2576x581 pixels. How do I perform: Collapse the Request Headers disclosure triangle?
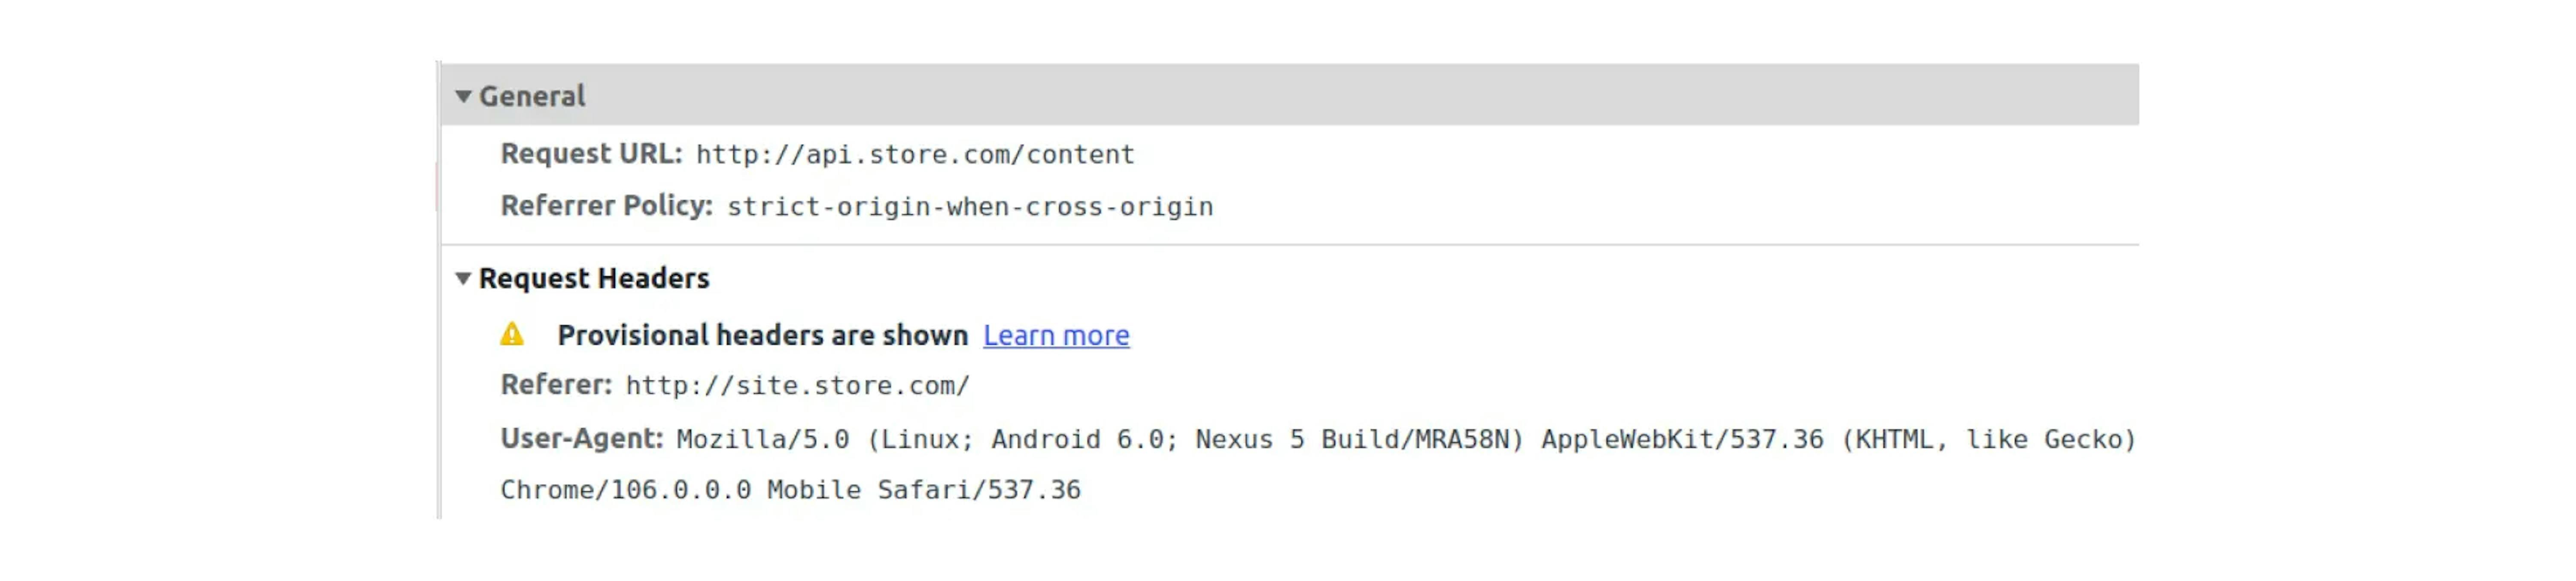pos(463,279)
